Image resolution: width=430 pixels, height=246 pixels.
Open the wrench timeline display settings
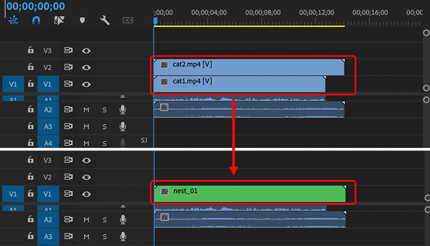tap(105, 20)
